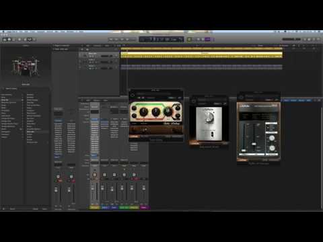
Task: Open the Track menu
Action: [32, 32]
